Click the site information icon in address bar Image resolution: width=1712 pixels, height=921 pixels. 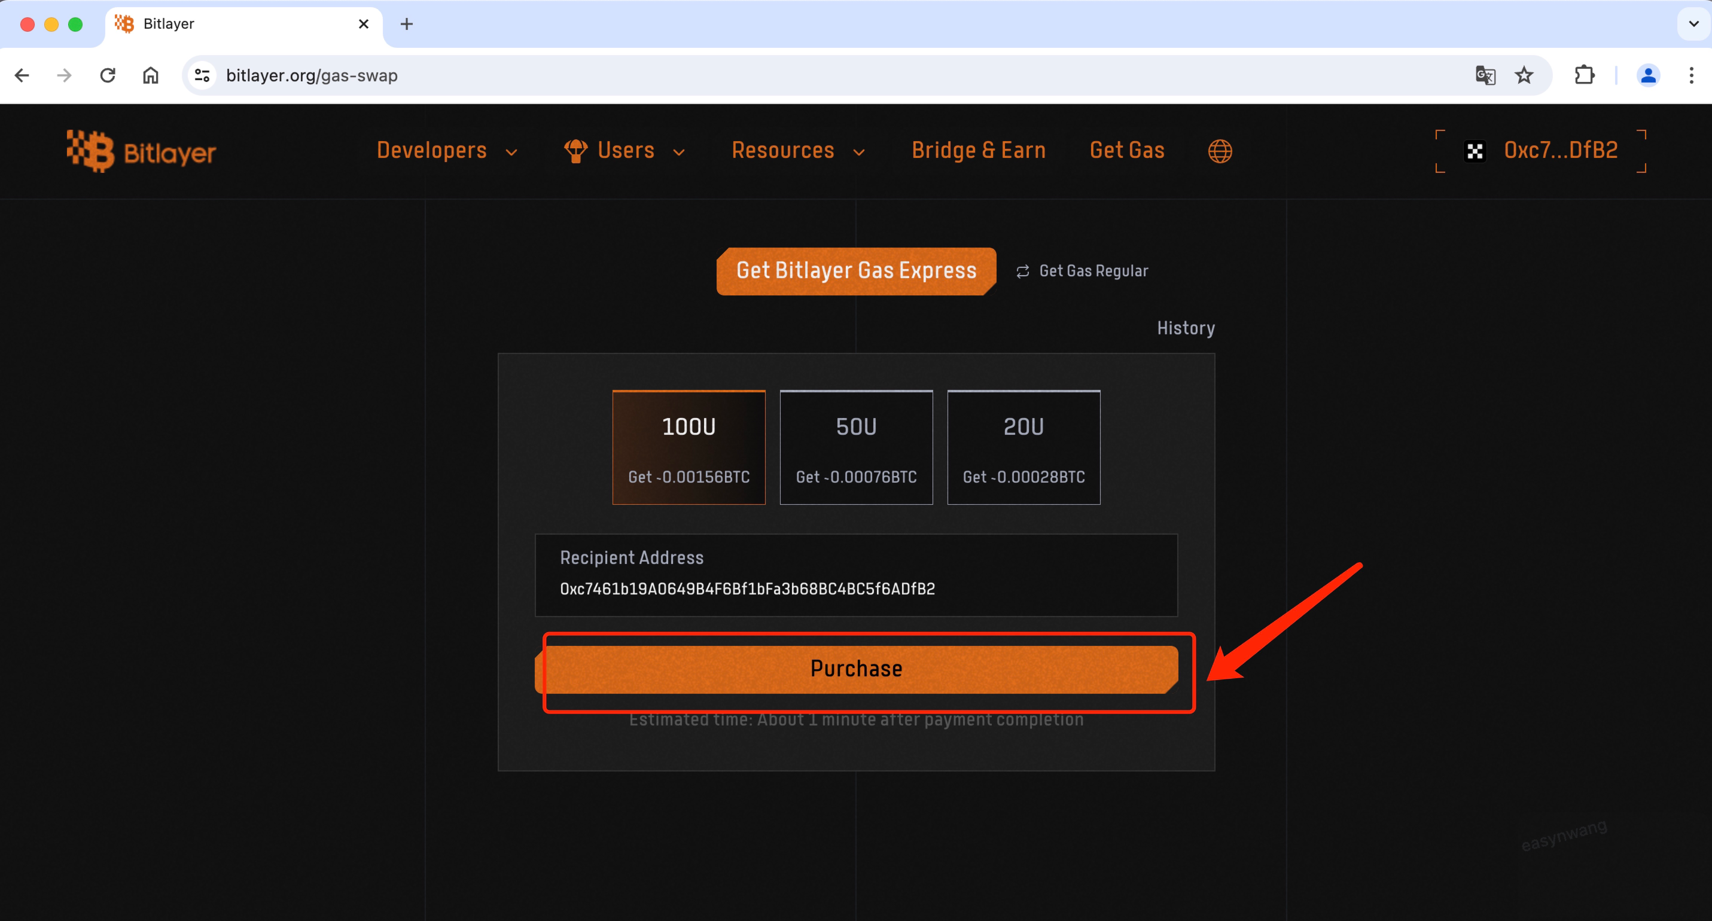pyautogui.click(x=202, y=75)
